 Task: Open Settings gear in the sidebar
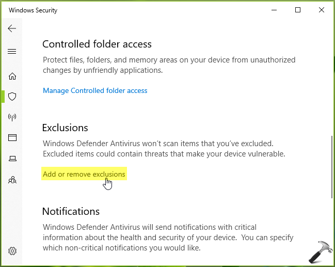click(12, 252)
